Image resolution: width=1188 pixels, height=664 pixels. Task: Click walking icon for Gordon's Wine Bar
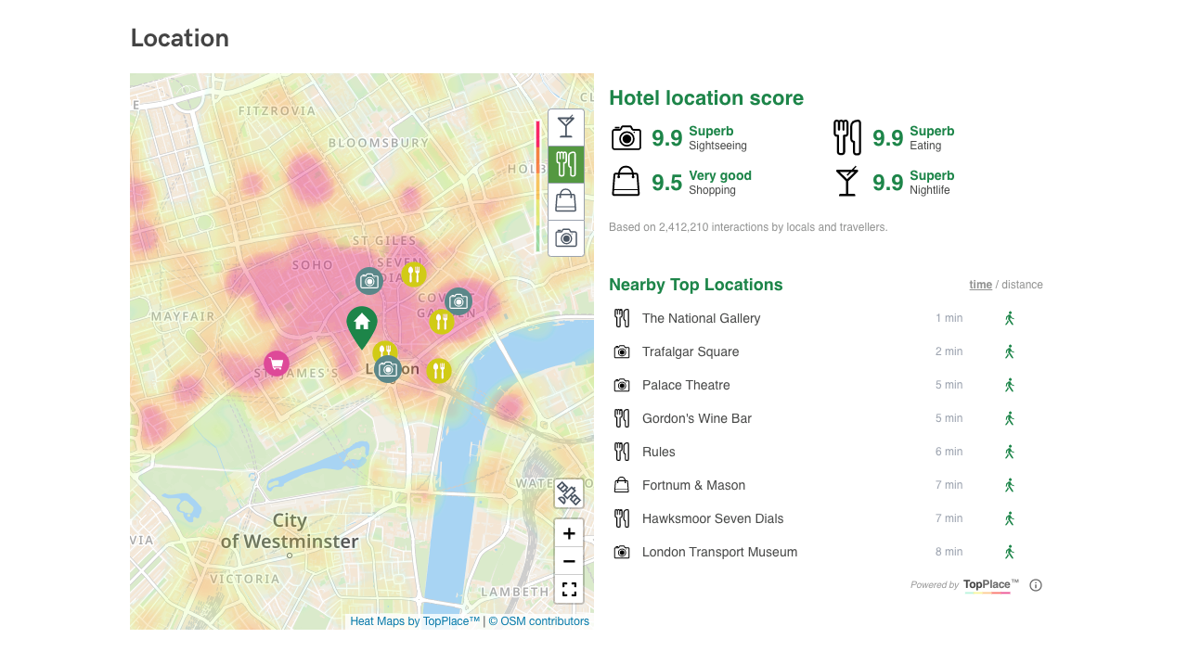tap(1010, 418)
